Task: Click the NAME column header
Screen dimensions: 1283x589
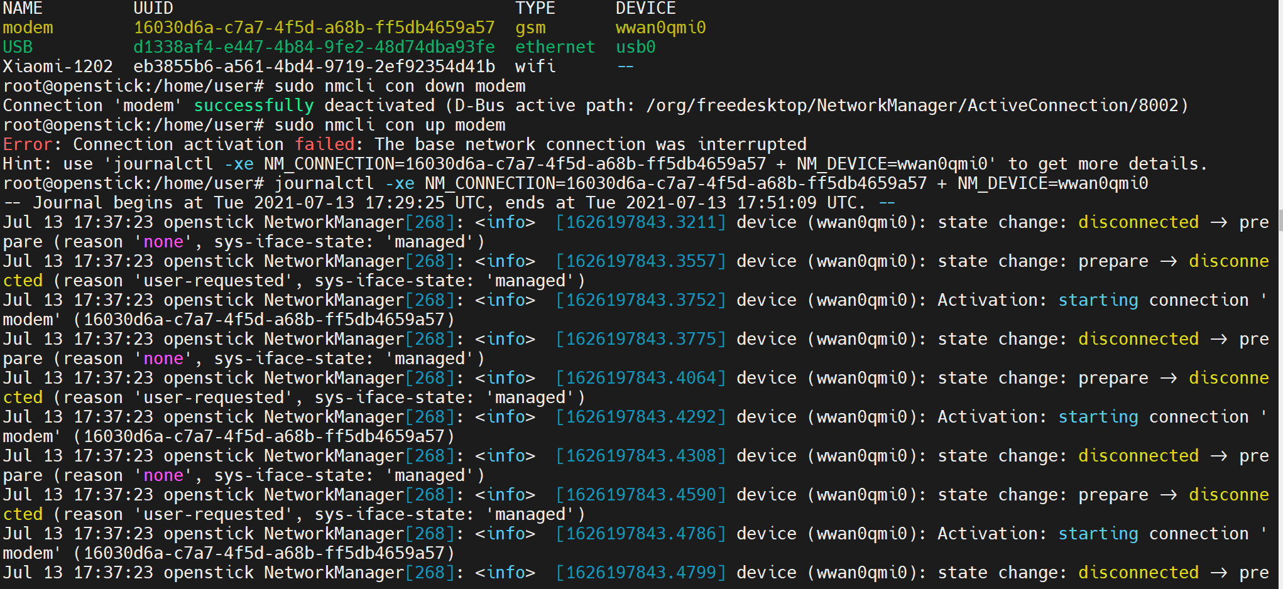Action: pos(23,8)
